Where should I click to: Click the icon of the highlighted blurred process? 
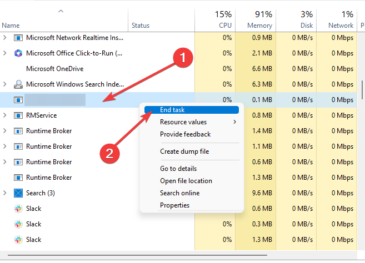click(18, 100)
